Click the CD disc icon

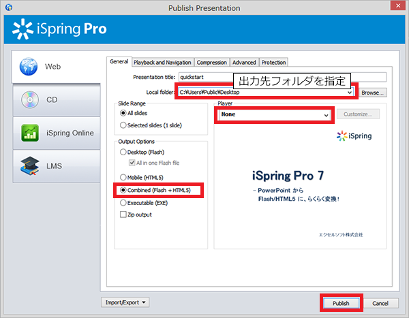30,100
